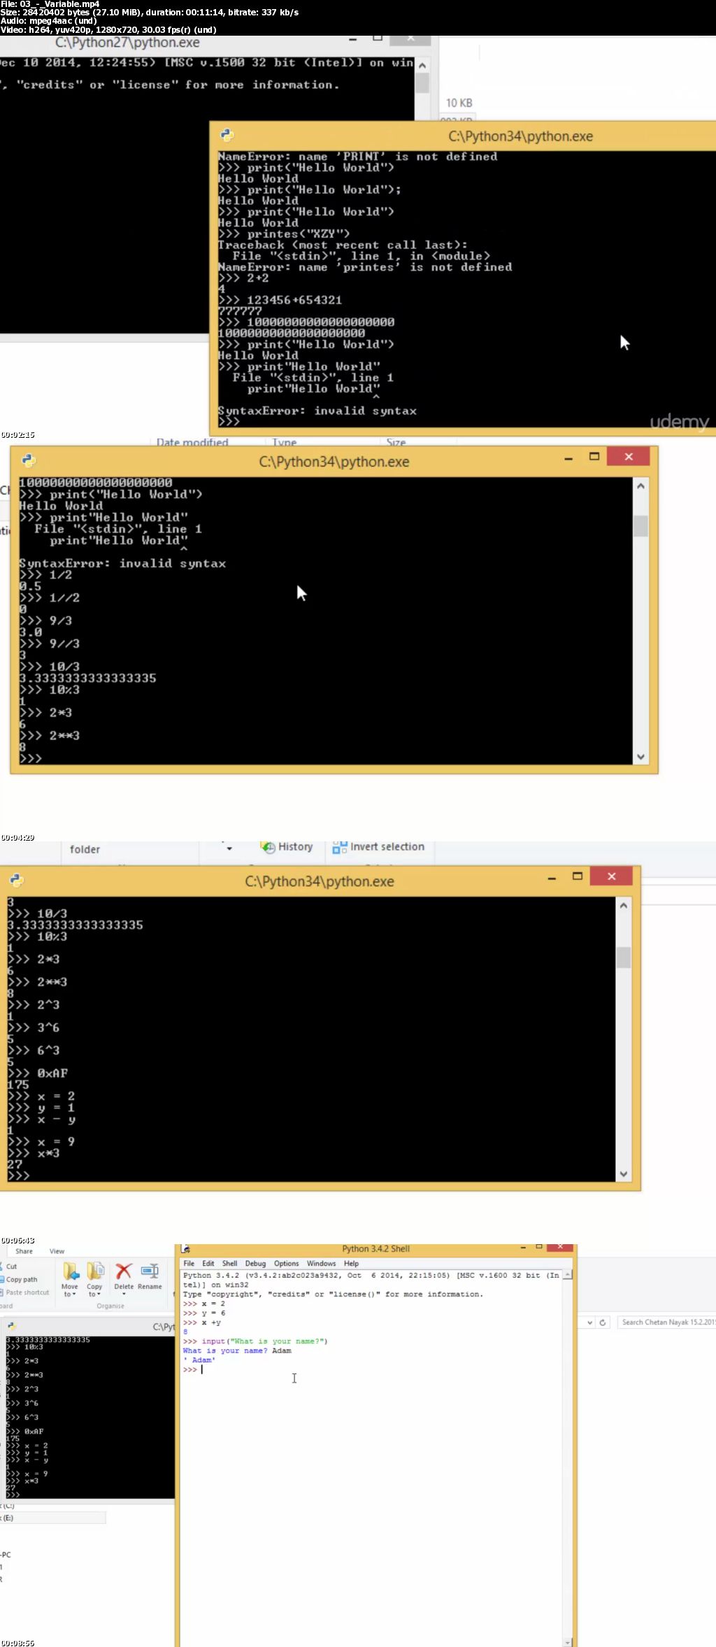Click the refresh icon beside the search box

[x=602, y=1322]
